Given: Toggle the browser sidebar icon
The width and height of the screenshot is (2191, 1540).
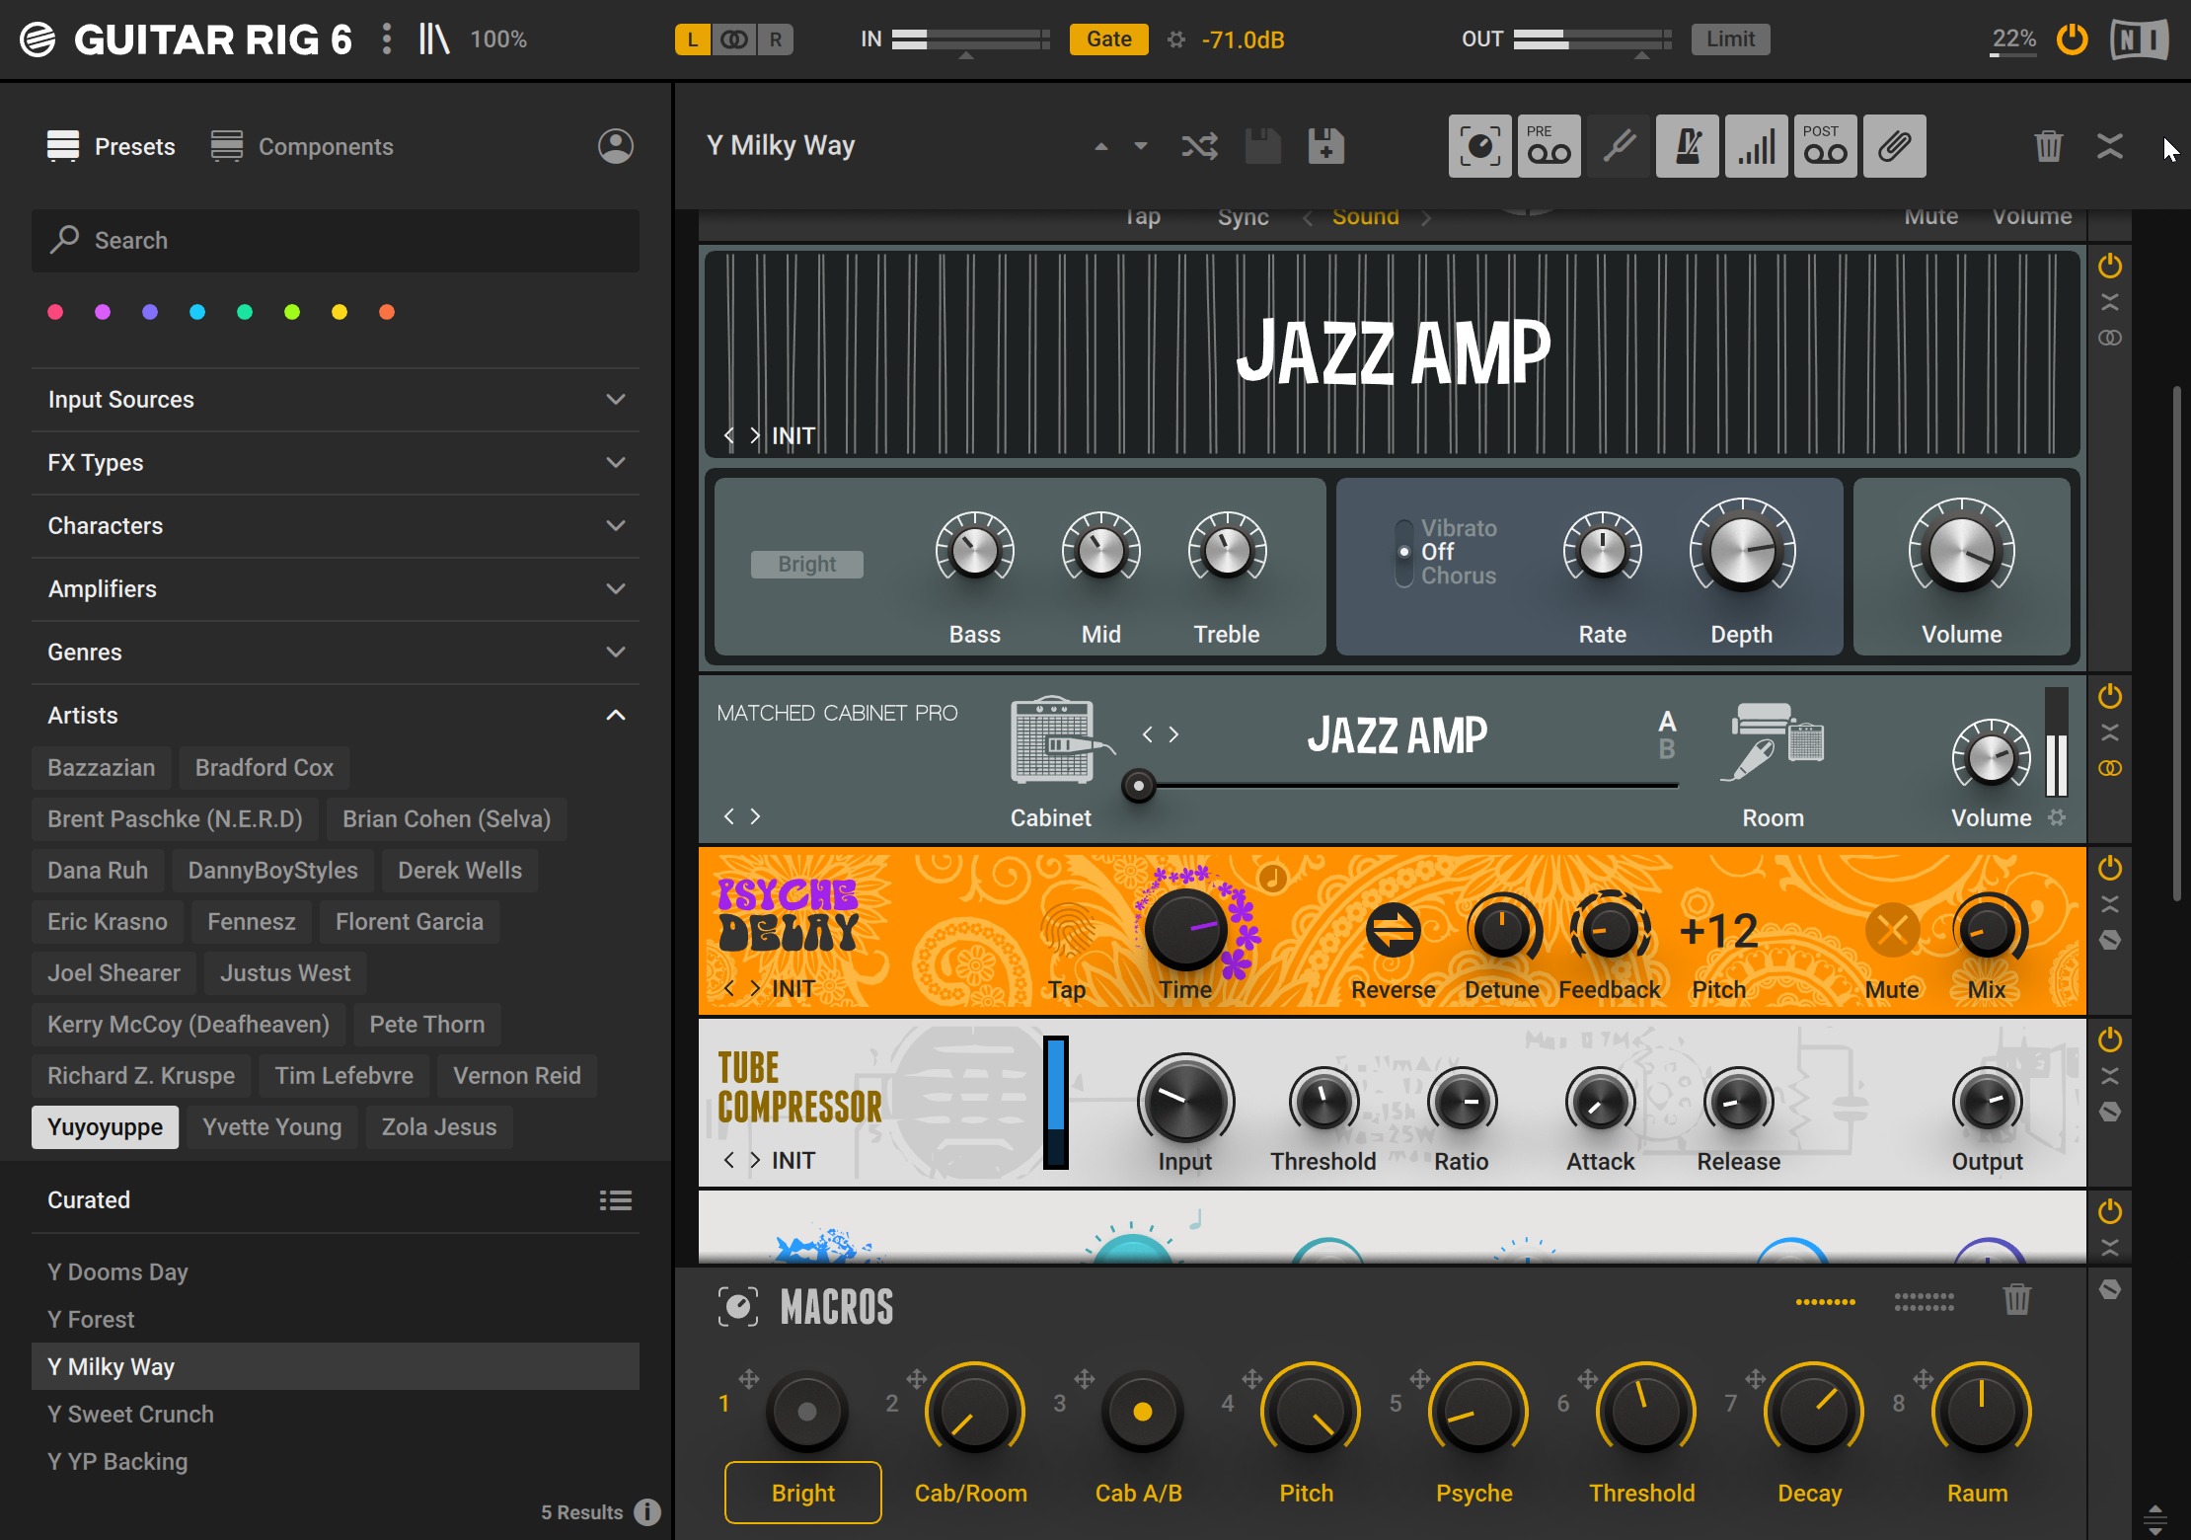Looking at the screenshot, I should [433, 39].
